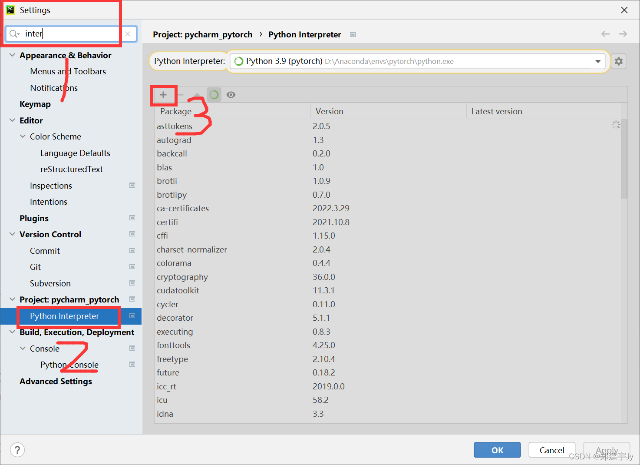Click the Cancel button
Viewport: 640px width, 465px height.
tap(552, 450)
